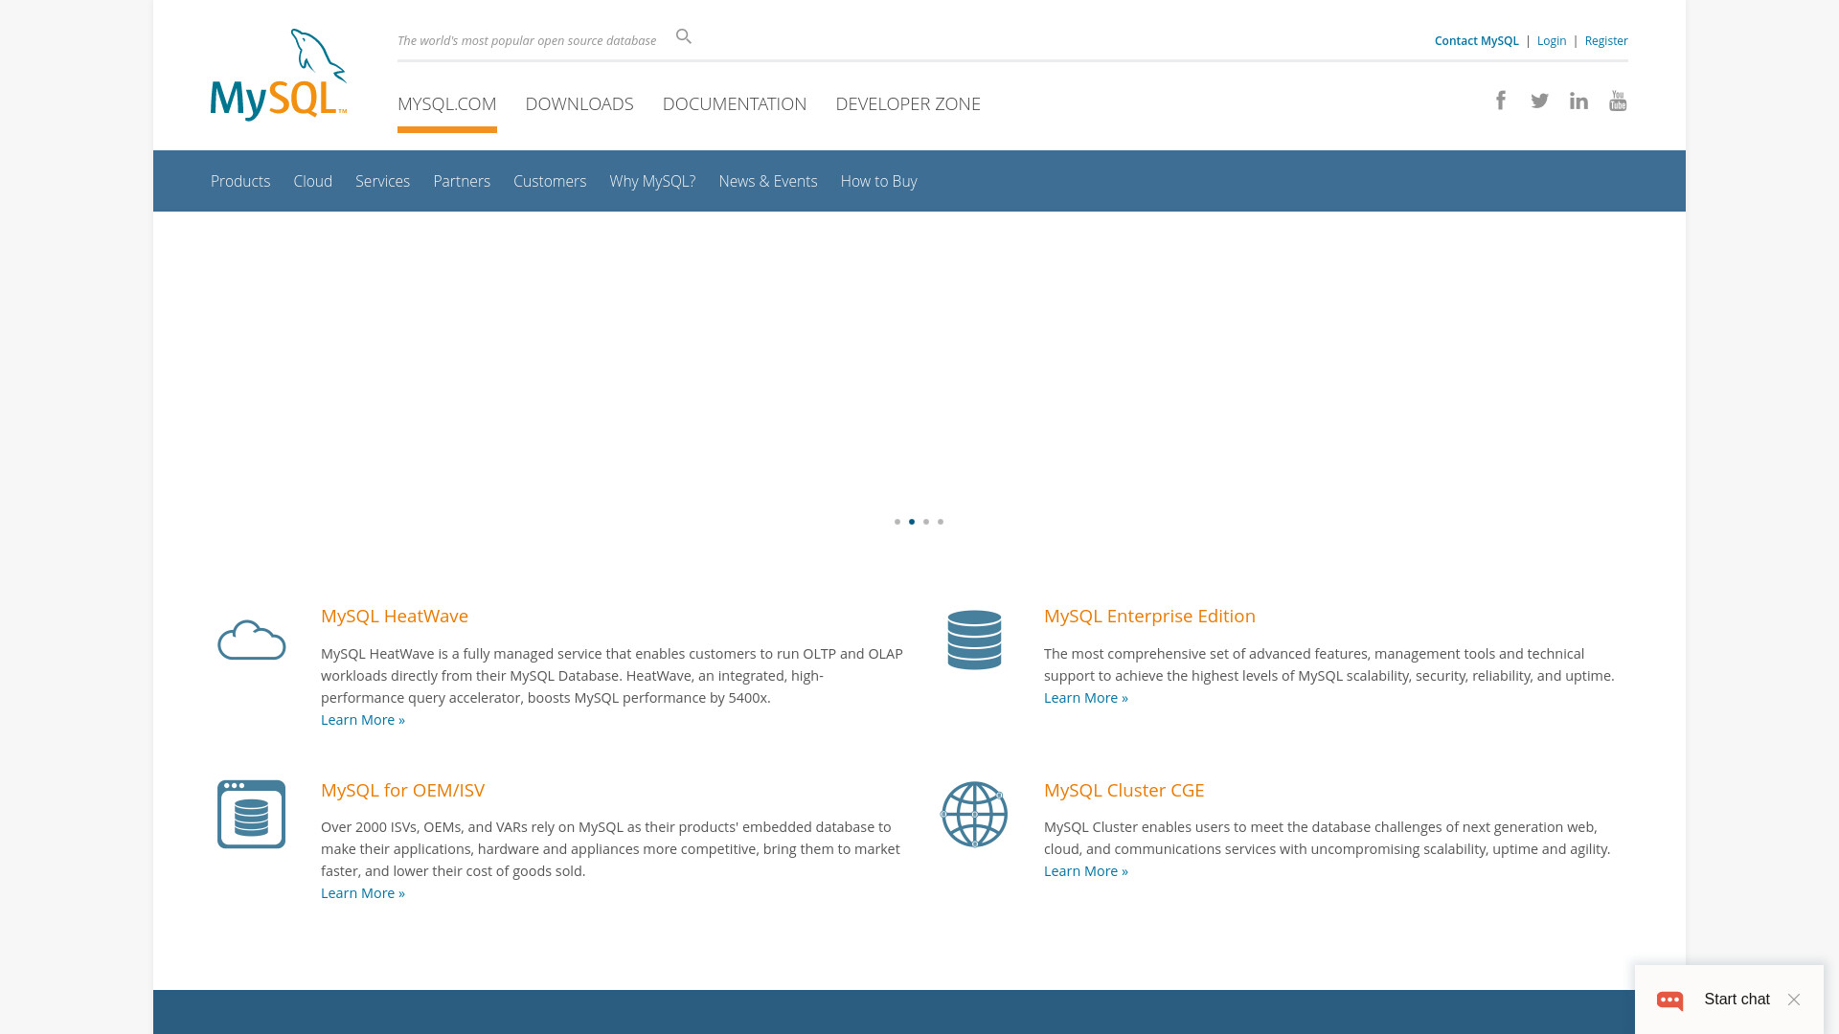Screen dimensions: 1839x1034
Task: Select the first carousel dot
Action: point(897,522)
